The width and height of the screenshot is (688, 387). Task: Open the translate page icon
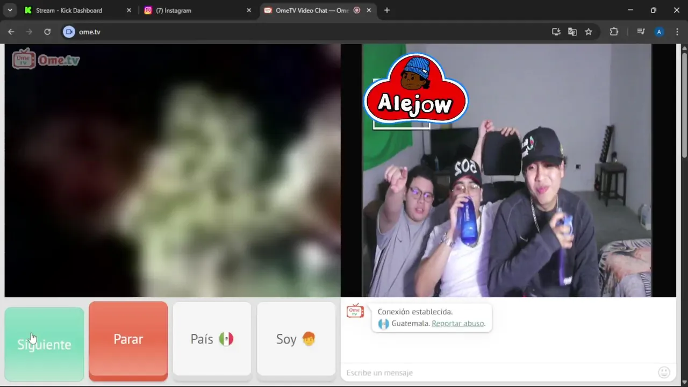coord(572,32)
